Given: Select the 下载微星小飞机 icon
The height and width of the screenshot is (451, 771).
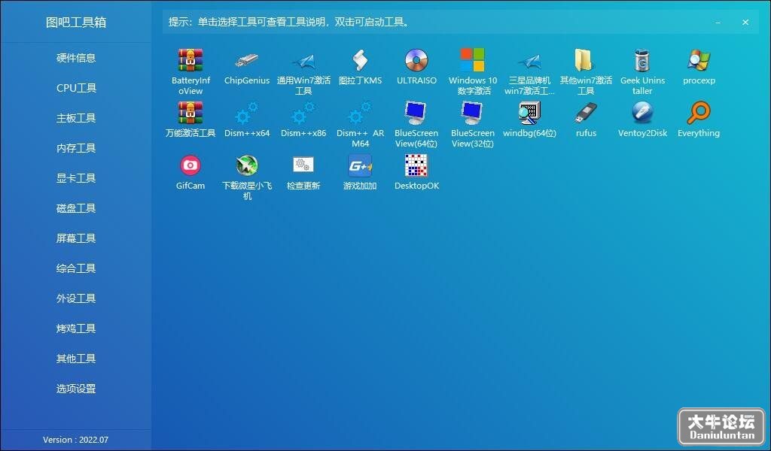Looking at the screenshot, I should [247, 165].
